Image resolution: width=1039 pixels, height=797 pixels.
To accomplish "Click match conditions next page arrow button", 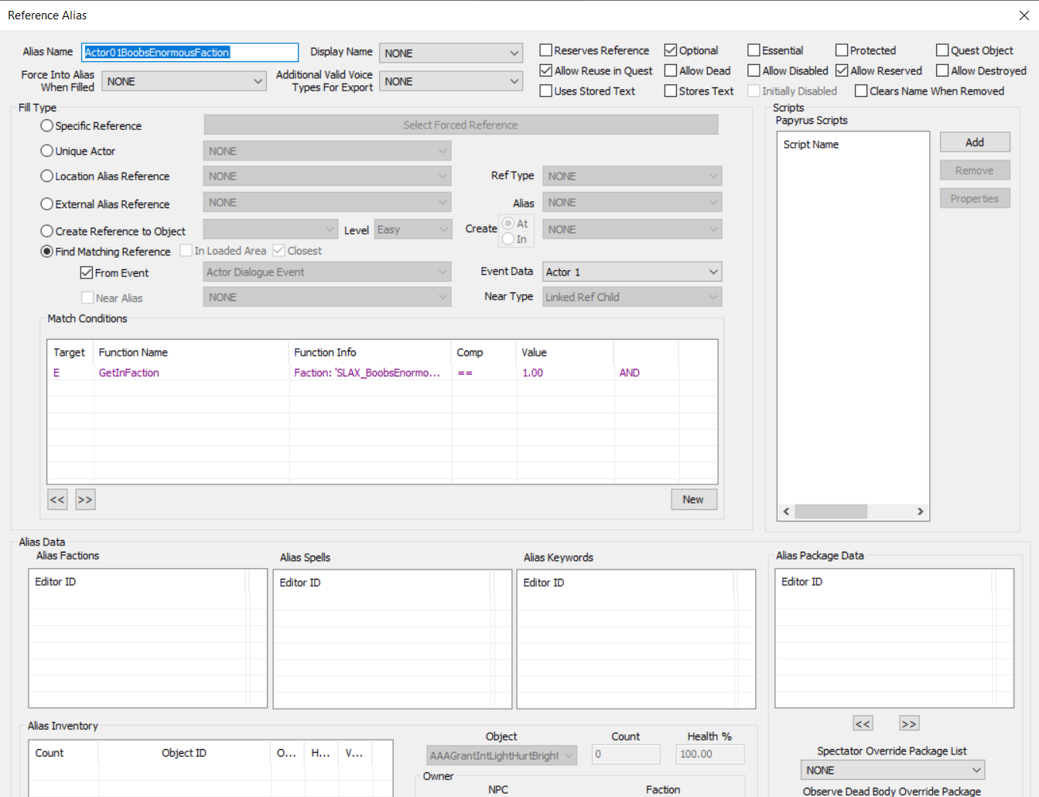I will [85, 500].
